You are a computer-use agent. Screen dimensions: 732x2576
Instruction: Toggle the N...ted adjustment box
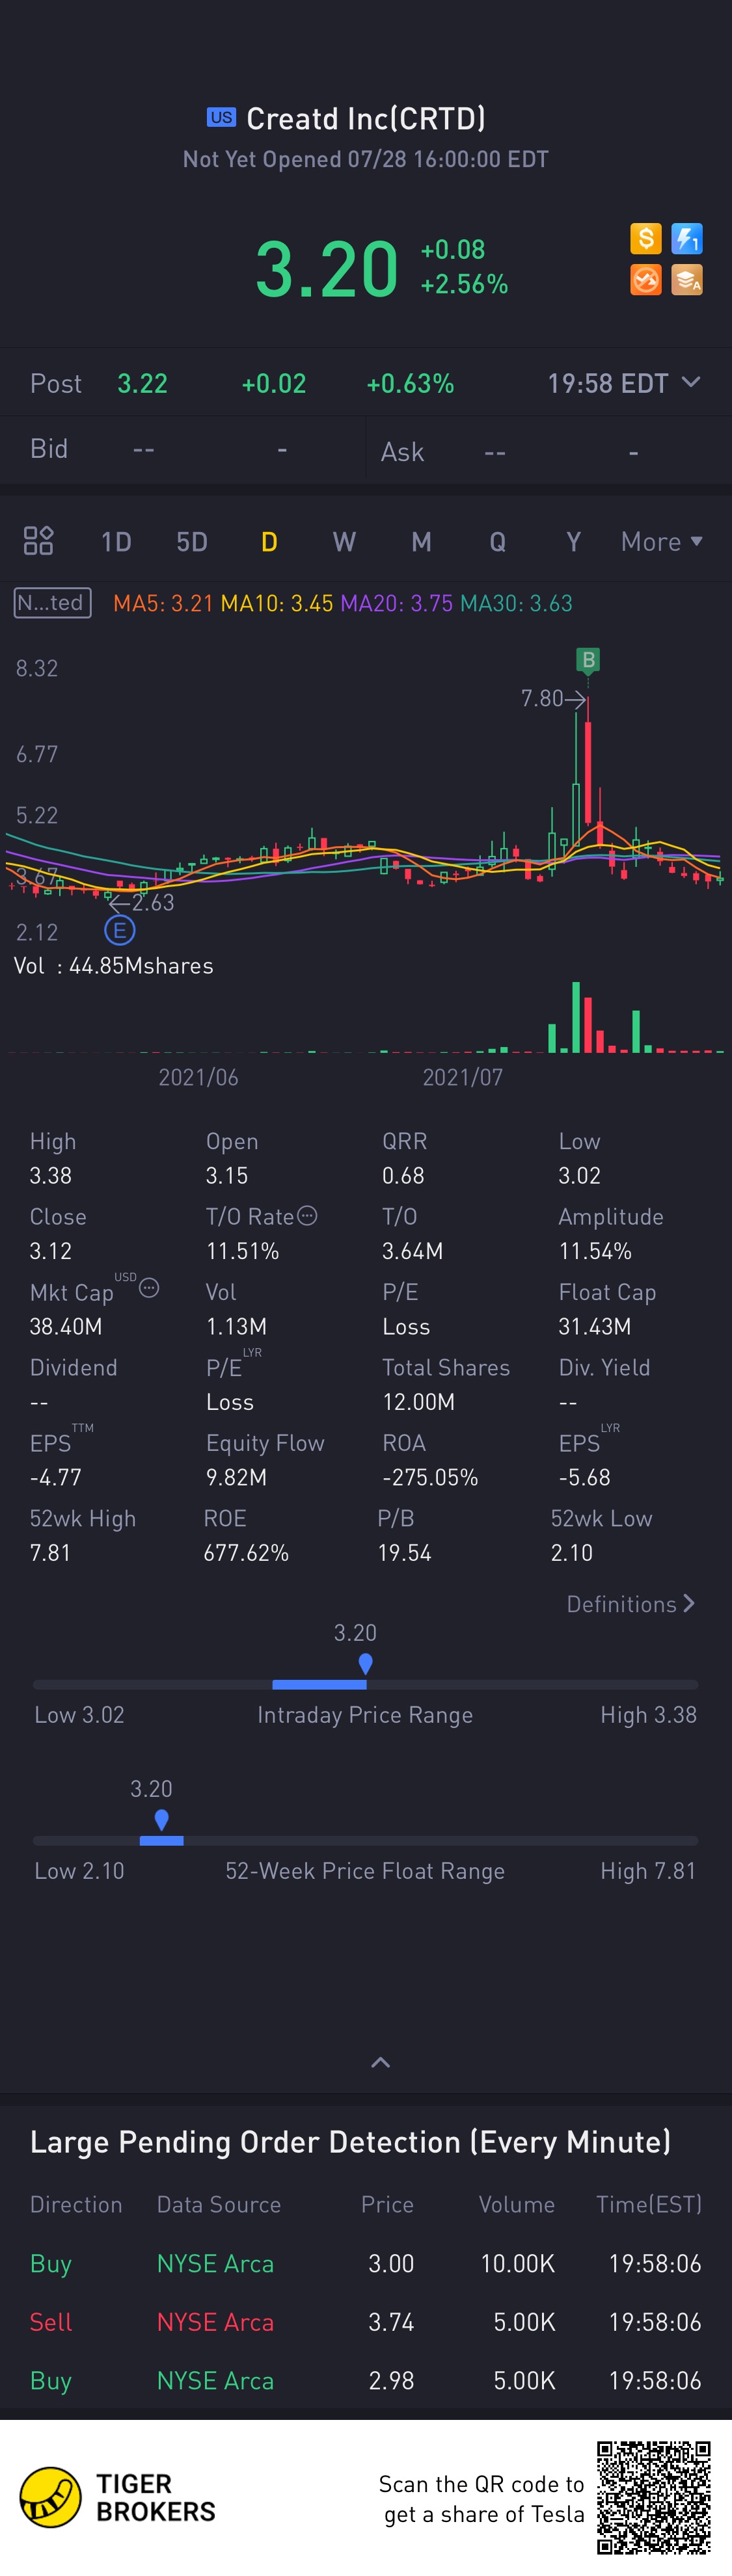coord(52,603)
